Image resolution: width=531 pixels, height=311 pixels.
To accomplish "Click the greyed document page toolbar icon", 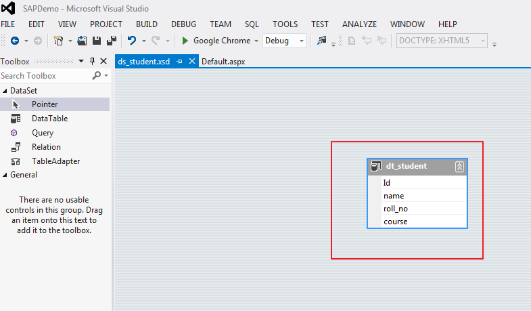I will click(x=352, y=41).
